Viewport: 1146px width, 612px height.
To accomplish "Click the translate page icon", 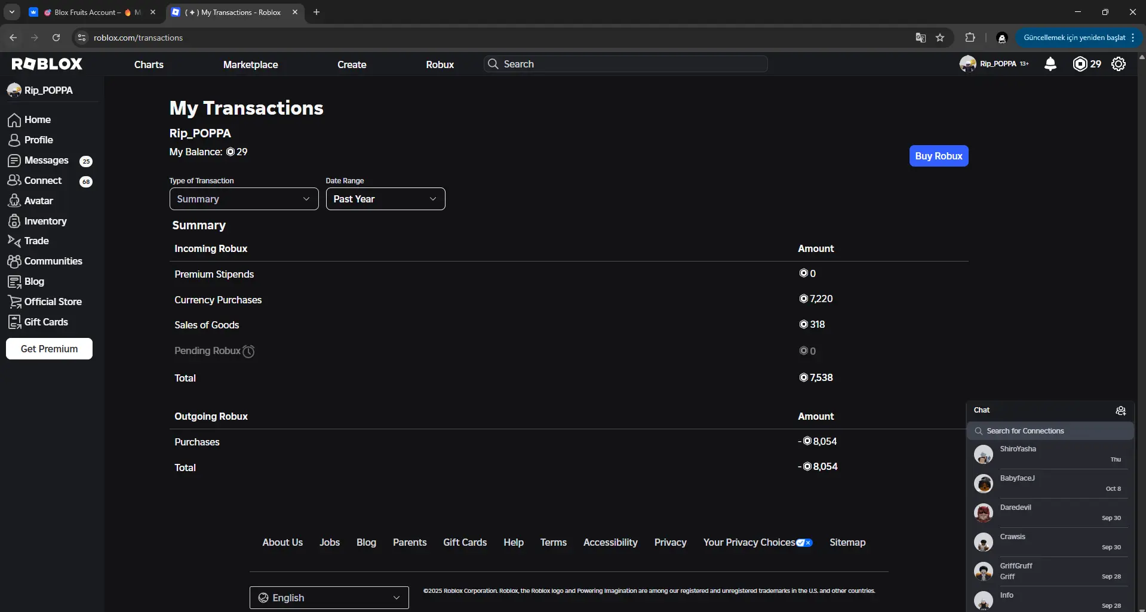I will click(x=920, y=38).
